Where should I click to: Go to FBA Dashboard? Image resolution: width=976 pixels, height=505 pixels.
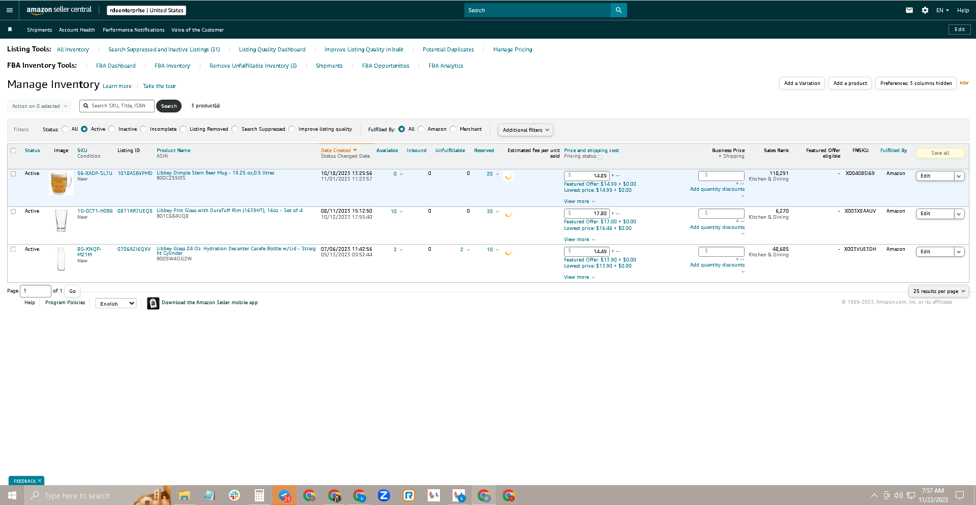pyautogui.click(x=115, y=66)
